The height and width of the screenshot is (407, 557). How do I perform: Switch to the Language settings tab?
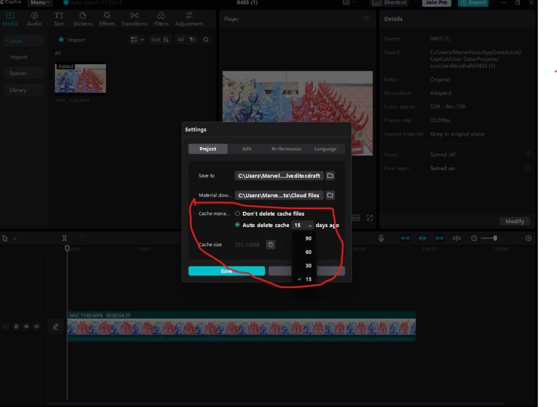(x=325, y=148)
